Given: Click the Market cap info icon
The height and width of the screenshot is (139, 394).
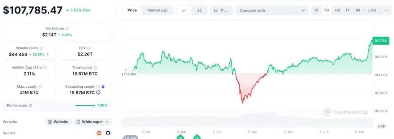Looking at the screenshot, I should tap(67, 29).
